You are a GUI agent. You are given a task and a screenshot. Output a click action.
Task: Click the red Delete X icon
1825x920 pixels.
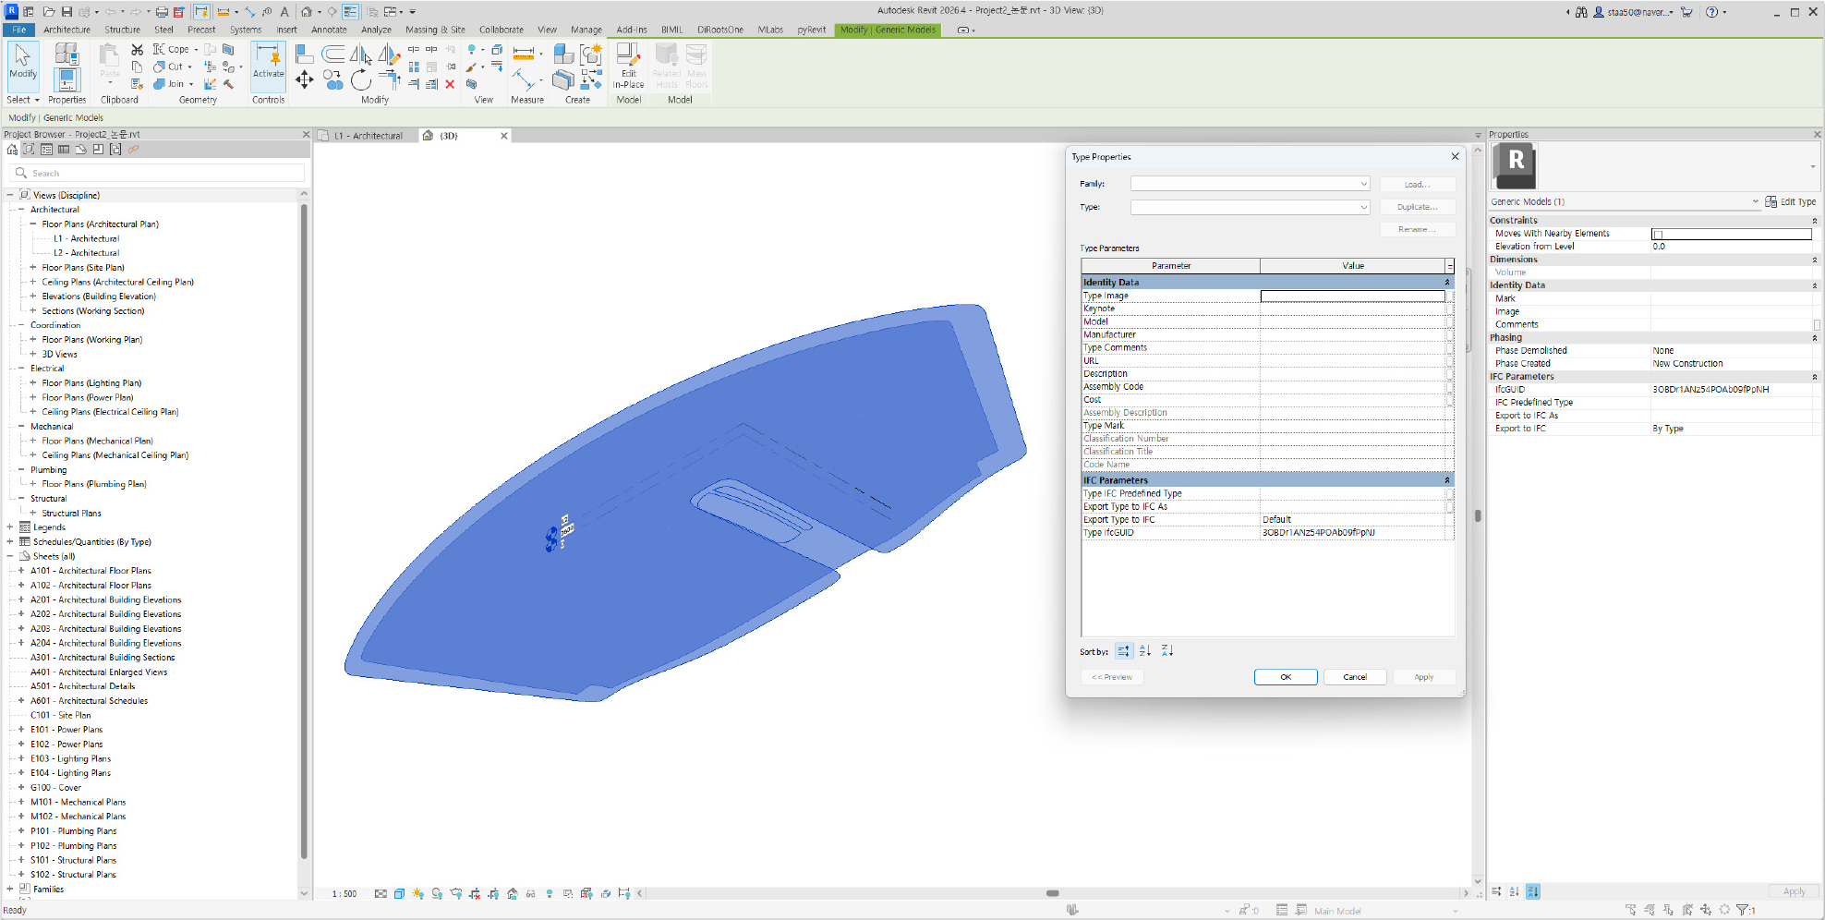point(450,84)
